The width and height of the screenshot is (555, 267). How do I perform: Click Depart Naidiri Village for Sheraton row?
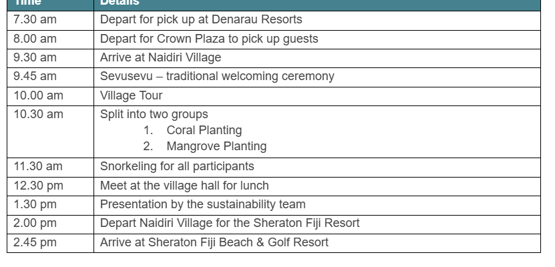(274, 224)
